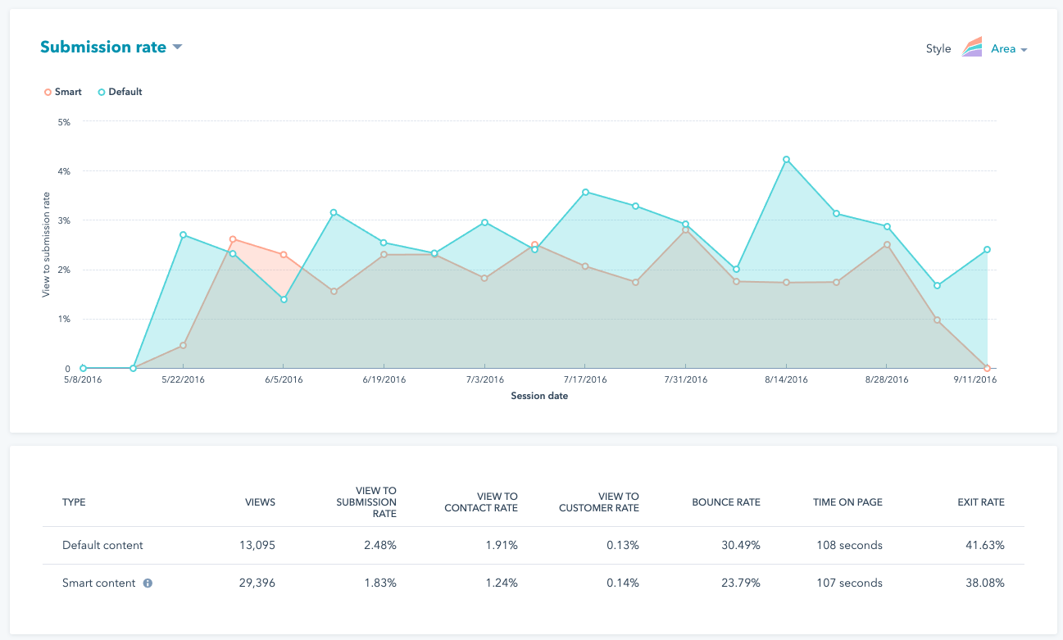Click the Smart data point at 8/28/2016

coord(887,245)
